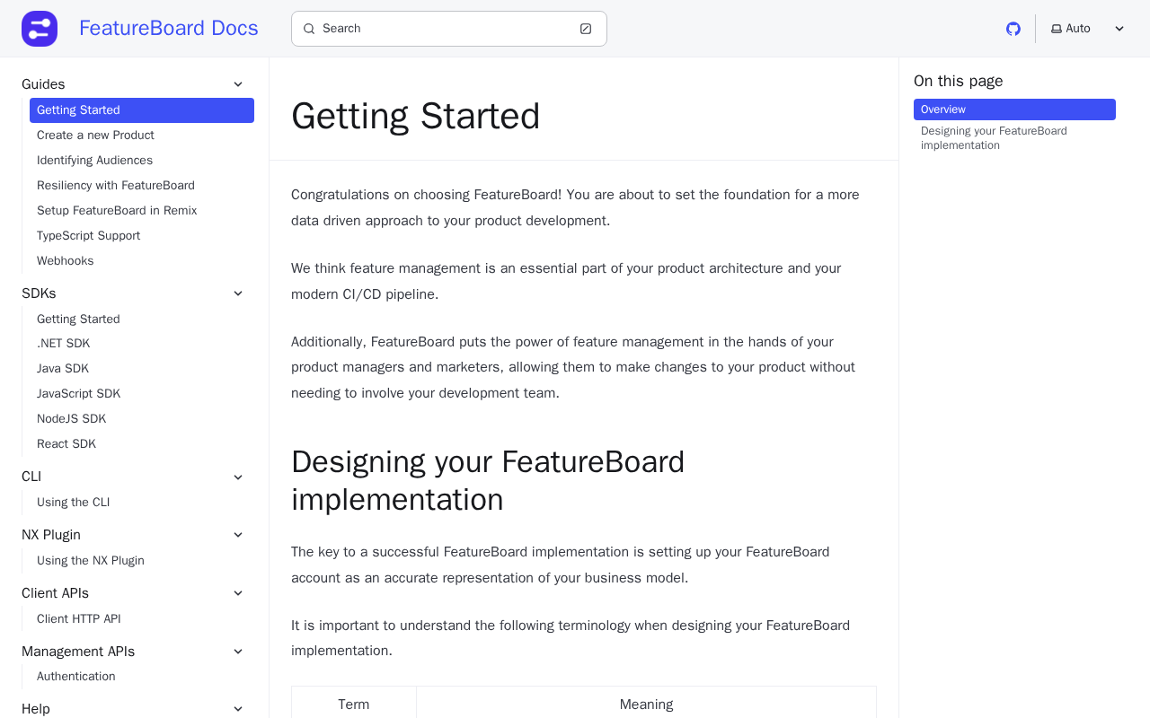Click the FeatureBoard Docs title link

click(x=169, y=29)
